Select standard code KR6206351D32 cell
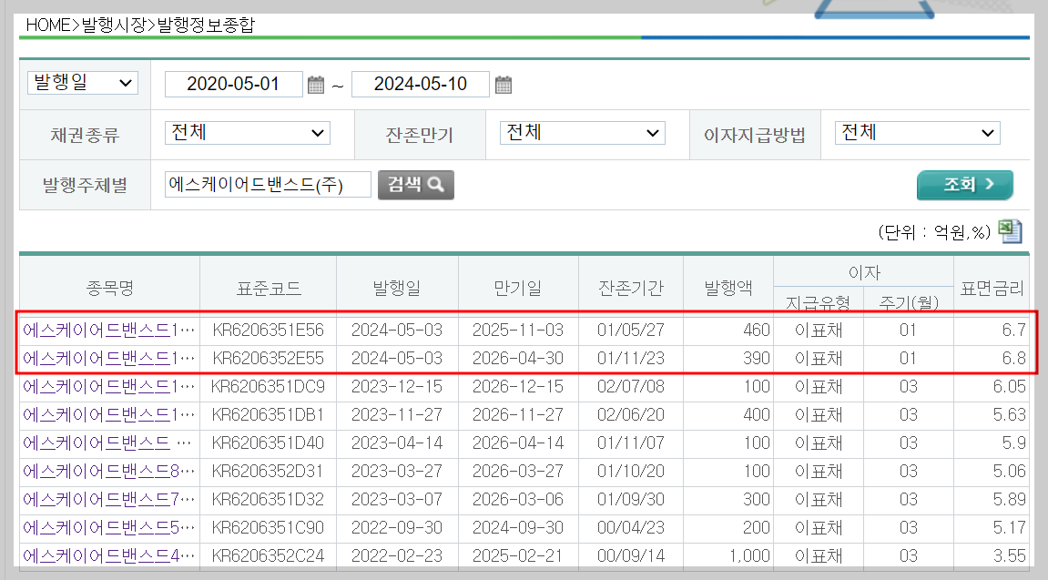Viewport: 1048px width, 580px height. tap(268, 499)
